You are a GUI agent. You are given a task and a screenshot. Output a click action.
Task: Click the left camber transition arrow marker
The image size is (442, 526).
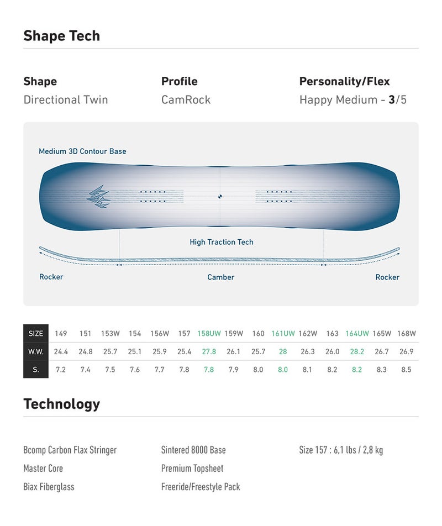[119, 265]
